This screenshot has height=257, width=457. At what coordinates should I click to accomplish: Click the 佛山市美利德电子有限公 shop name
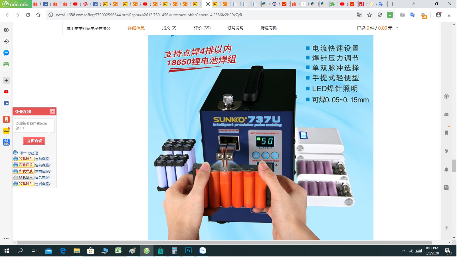[x=88, y=28]
